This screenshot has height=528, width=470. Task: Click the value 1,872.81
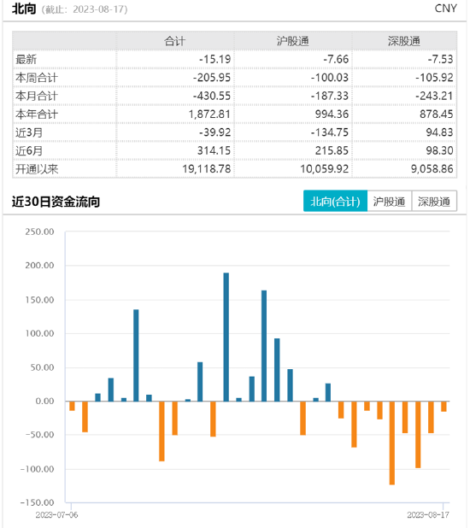(209, 114)
